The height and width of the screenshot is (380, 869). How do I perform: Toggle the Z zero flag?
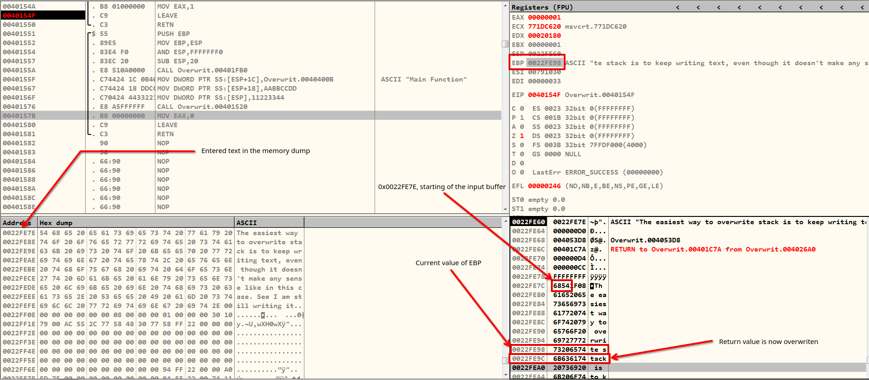[x=522, y=136]
